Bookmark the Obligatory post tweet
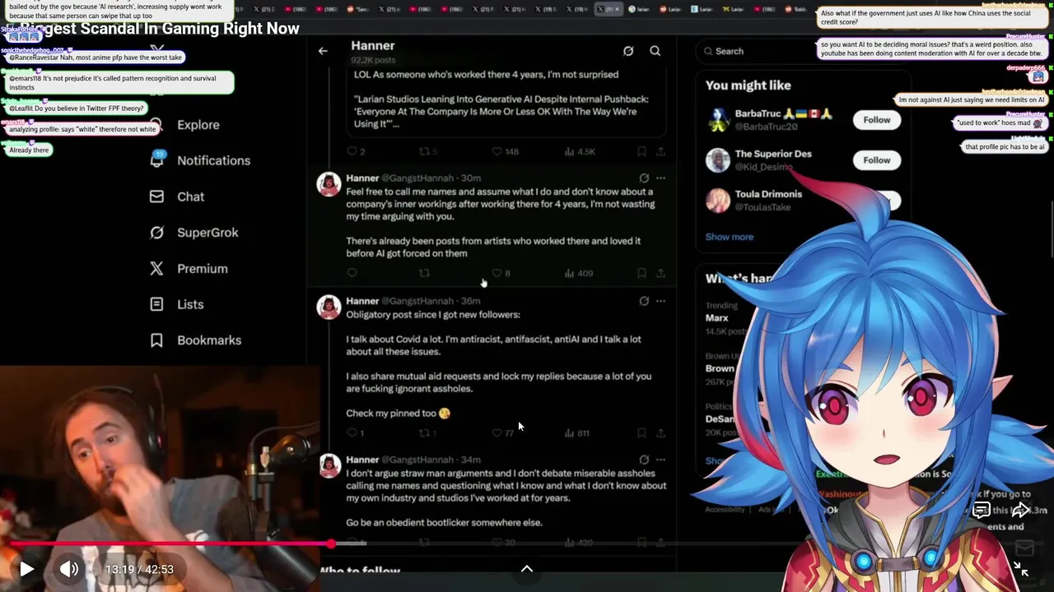 point(641,432)
